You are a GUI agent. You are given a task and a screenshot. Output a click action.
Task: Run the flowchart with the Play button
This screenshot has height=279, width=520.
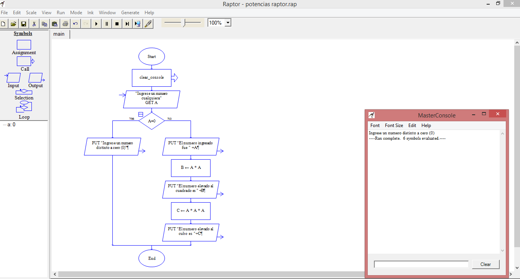(x=96, y=23)
